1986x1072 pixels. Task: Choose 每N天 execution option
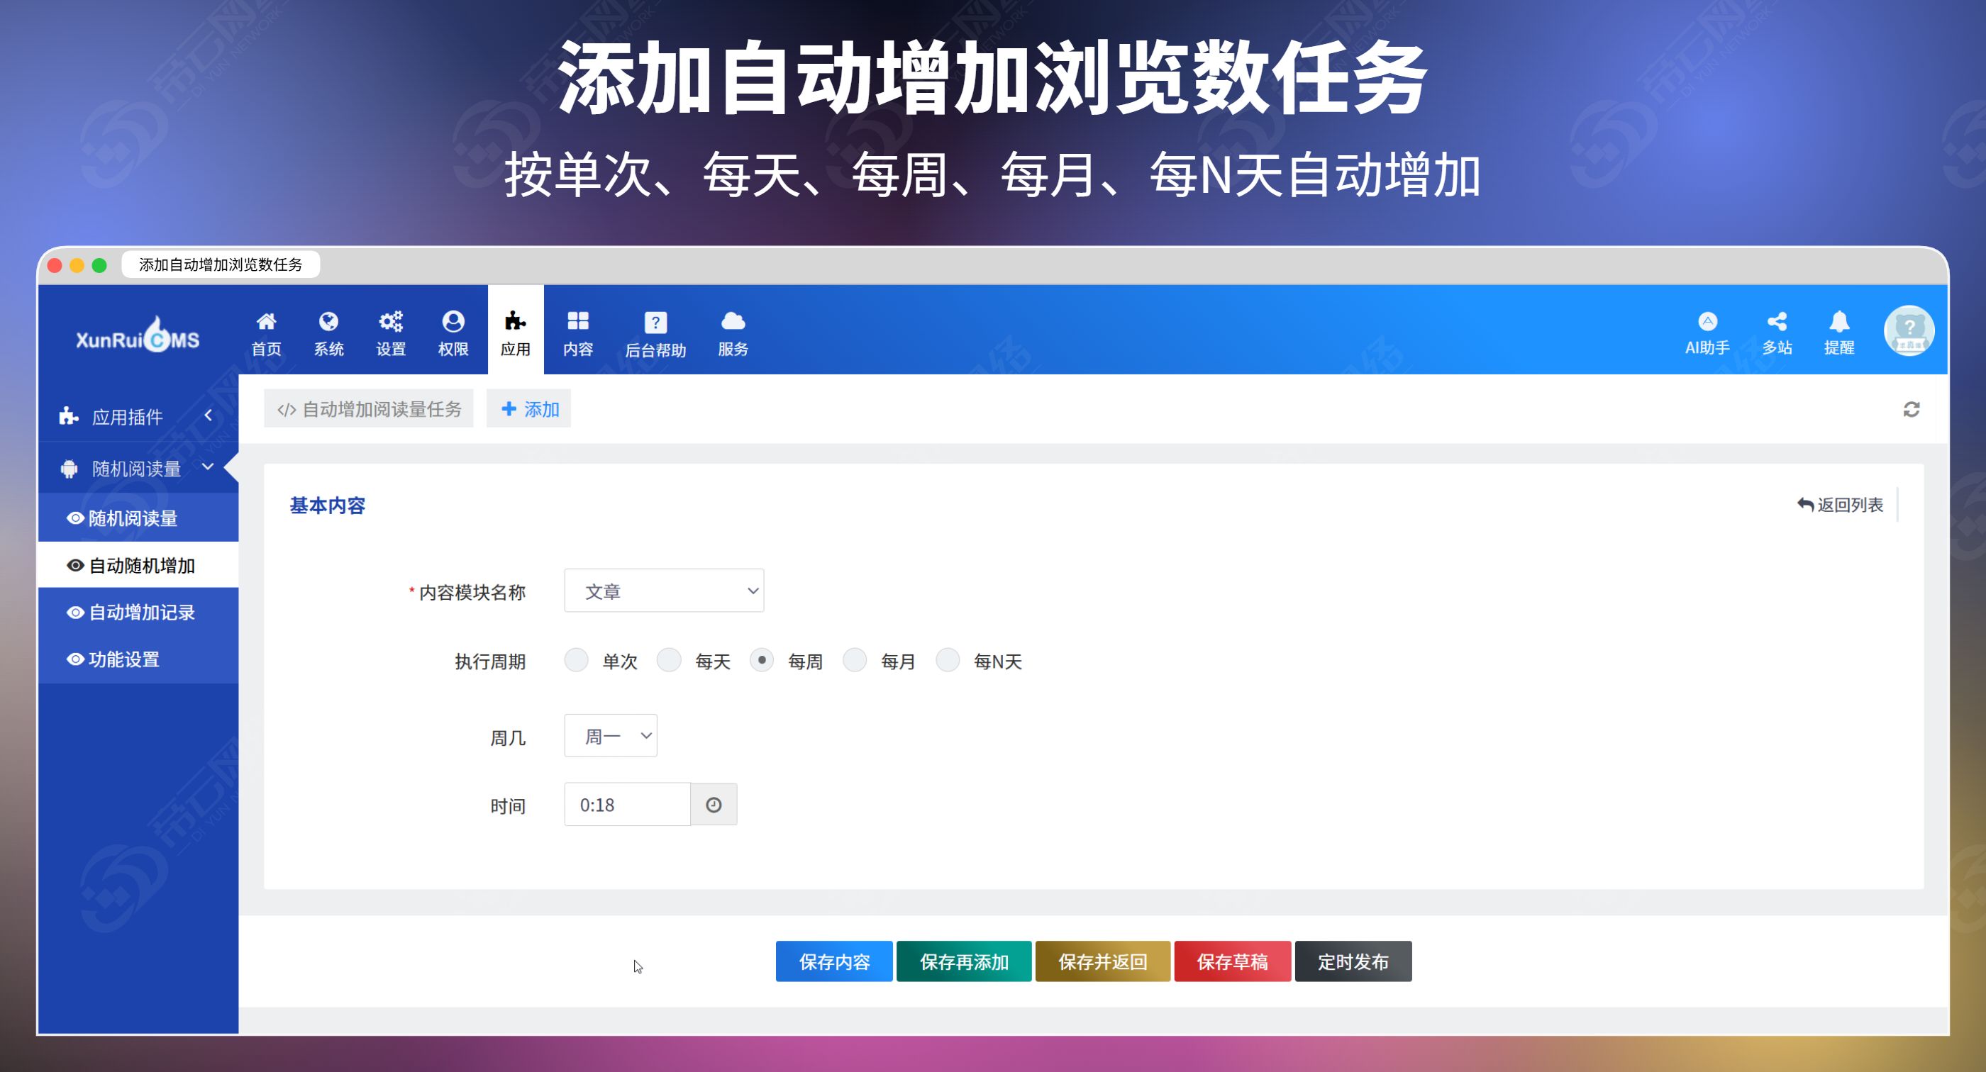point(948,659)
